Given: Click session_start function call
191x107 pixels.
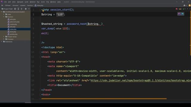Looking at the screenshot, I should (x=60, y=10).
